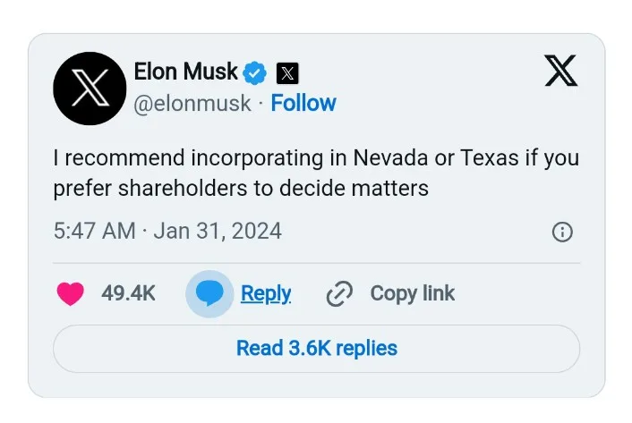The height and width of the screenshot is (423, 632).
Task: Click the blue reply speech bubble icon
Action: coord(209,293)
